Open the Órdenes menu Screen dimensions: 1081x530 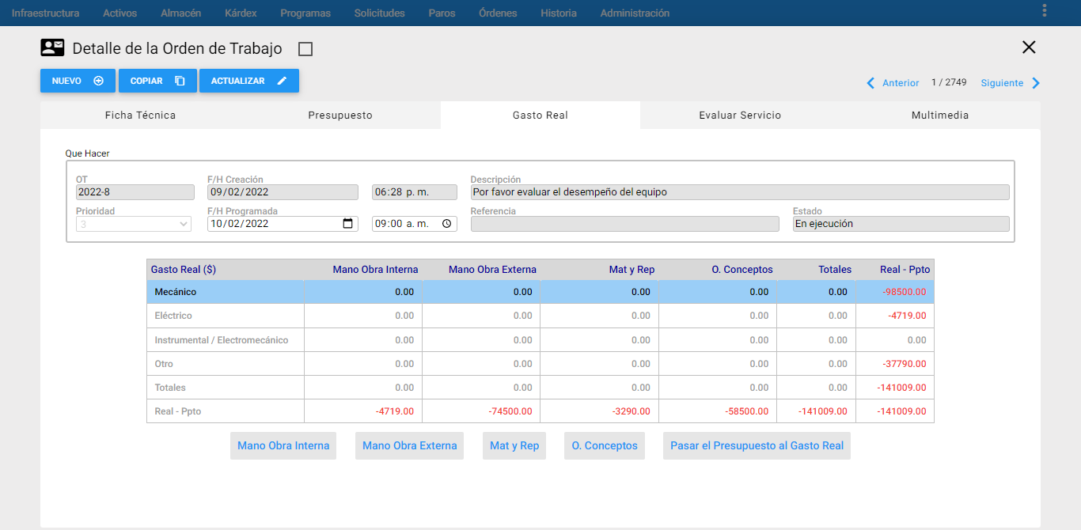[x=498, y=13]
